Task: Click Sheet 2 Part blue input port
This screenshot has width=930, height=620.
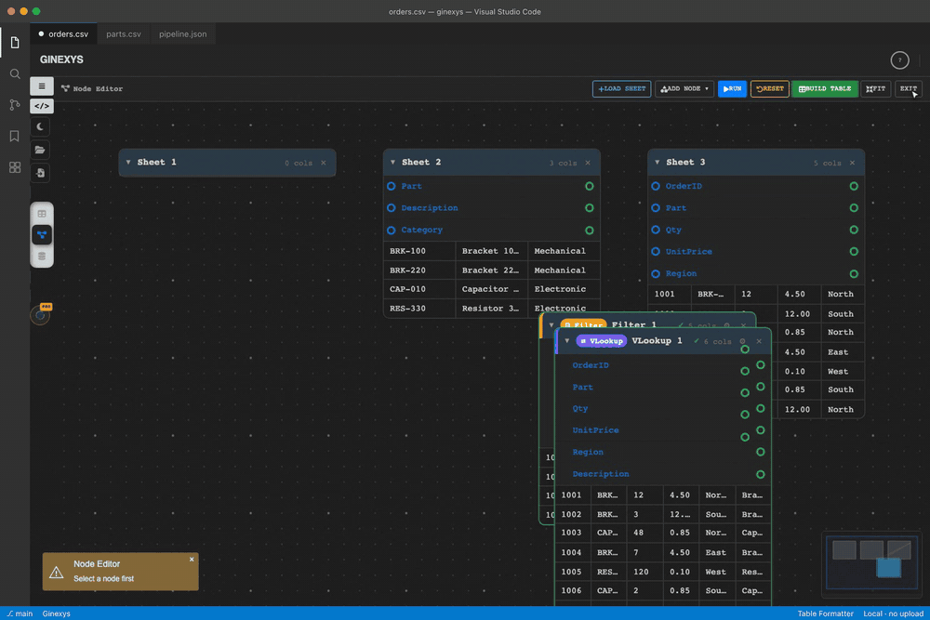Action: 392,186
